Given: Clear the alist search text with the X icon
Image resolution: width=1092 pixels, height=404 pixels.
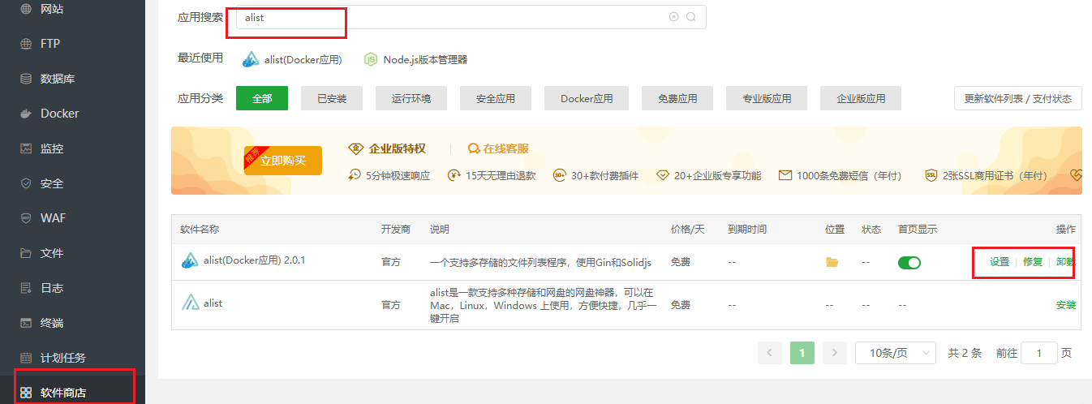Looking at the screenshot, I should point(673,17).
